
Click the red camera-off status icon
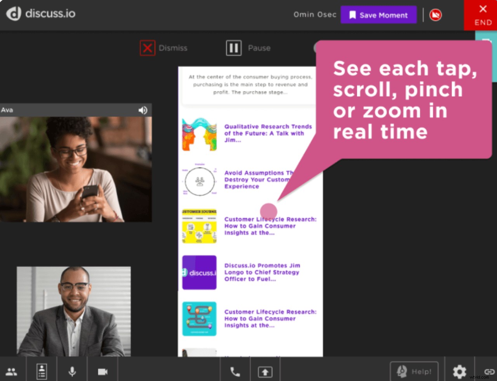click(x=435, y=15)
